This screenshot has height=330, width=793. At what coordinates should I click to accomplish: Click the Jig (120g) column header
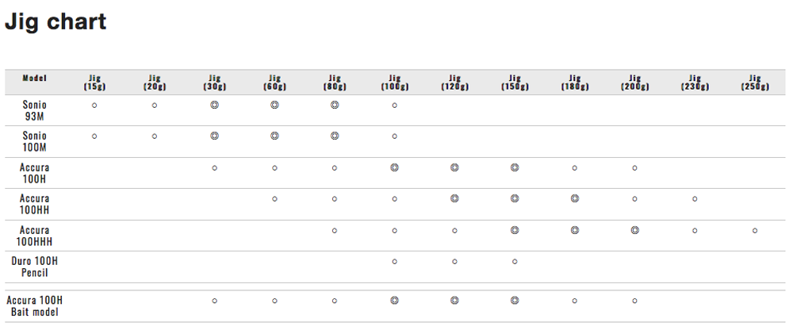click(x=454, y=82)
